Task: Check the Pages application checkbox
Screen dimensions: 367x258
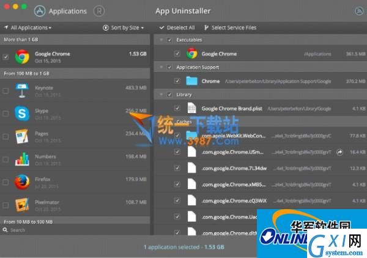Action: pos(6,136)
